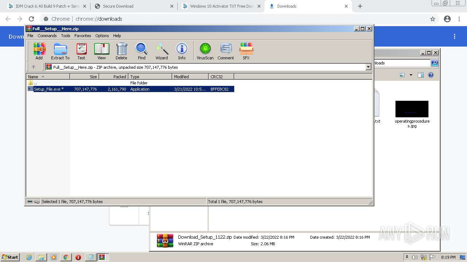Go up one folder level arrow
The width and height of the screenshot is (467, 262).
[34, 67]
